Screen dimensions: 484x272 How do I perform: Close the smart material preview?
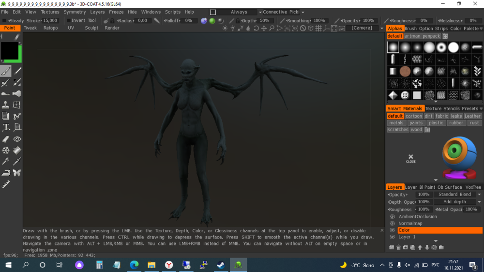[x=410, y=158]
